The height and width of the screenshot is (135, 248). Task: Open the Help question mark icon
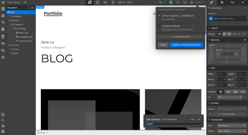[x=3, y=131]
